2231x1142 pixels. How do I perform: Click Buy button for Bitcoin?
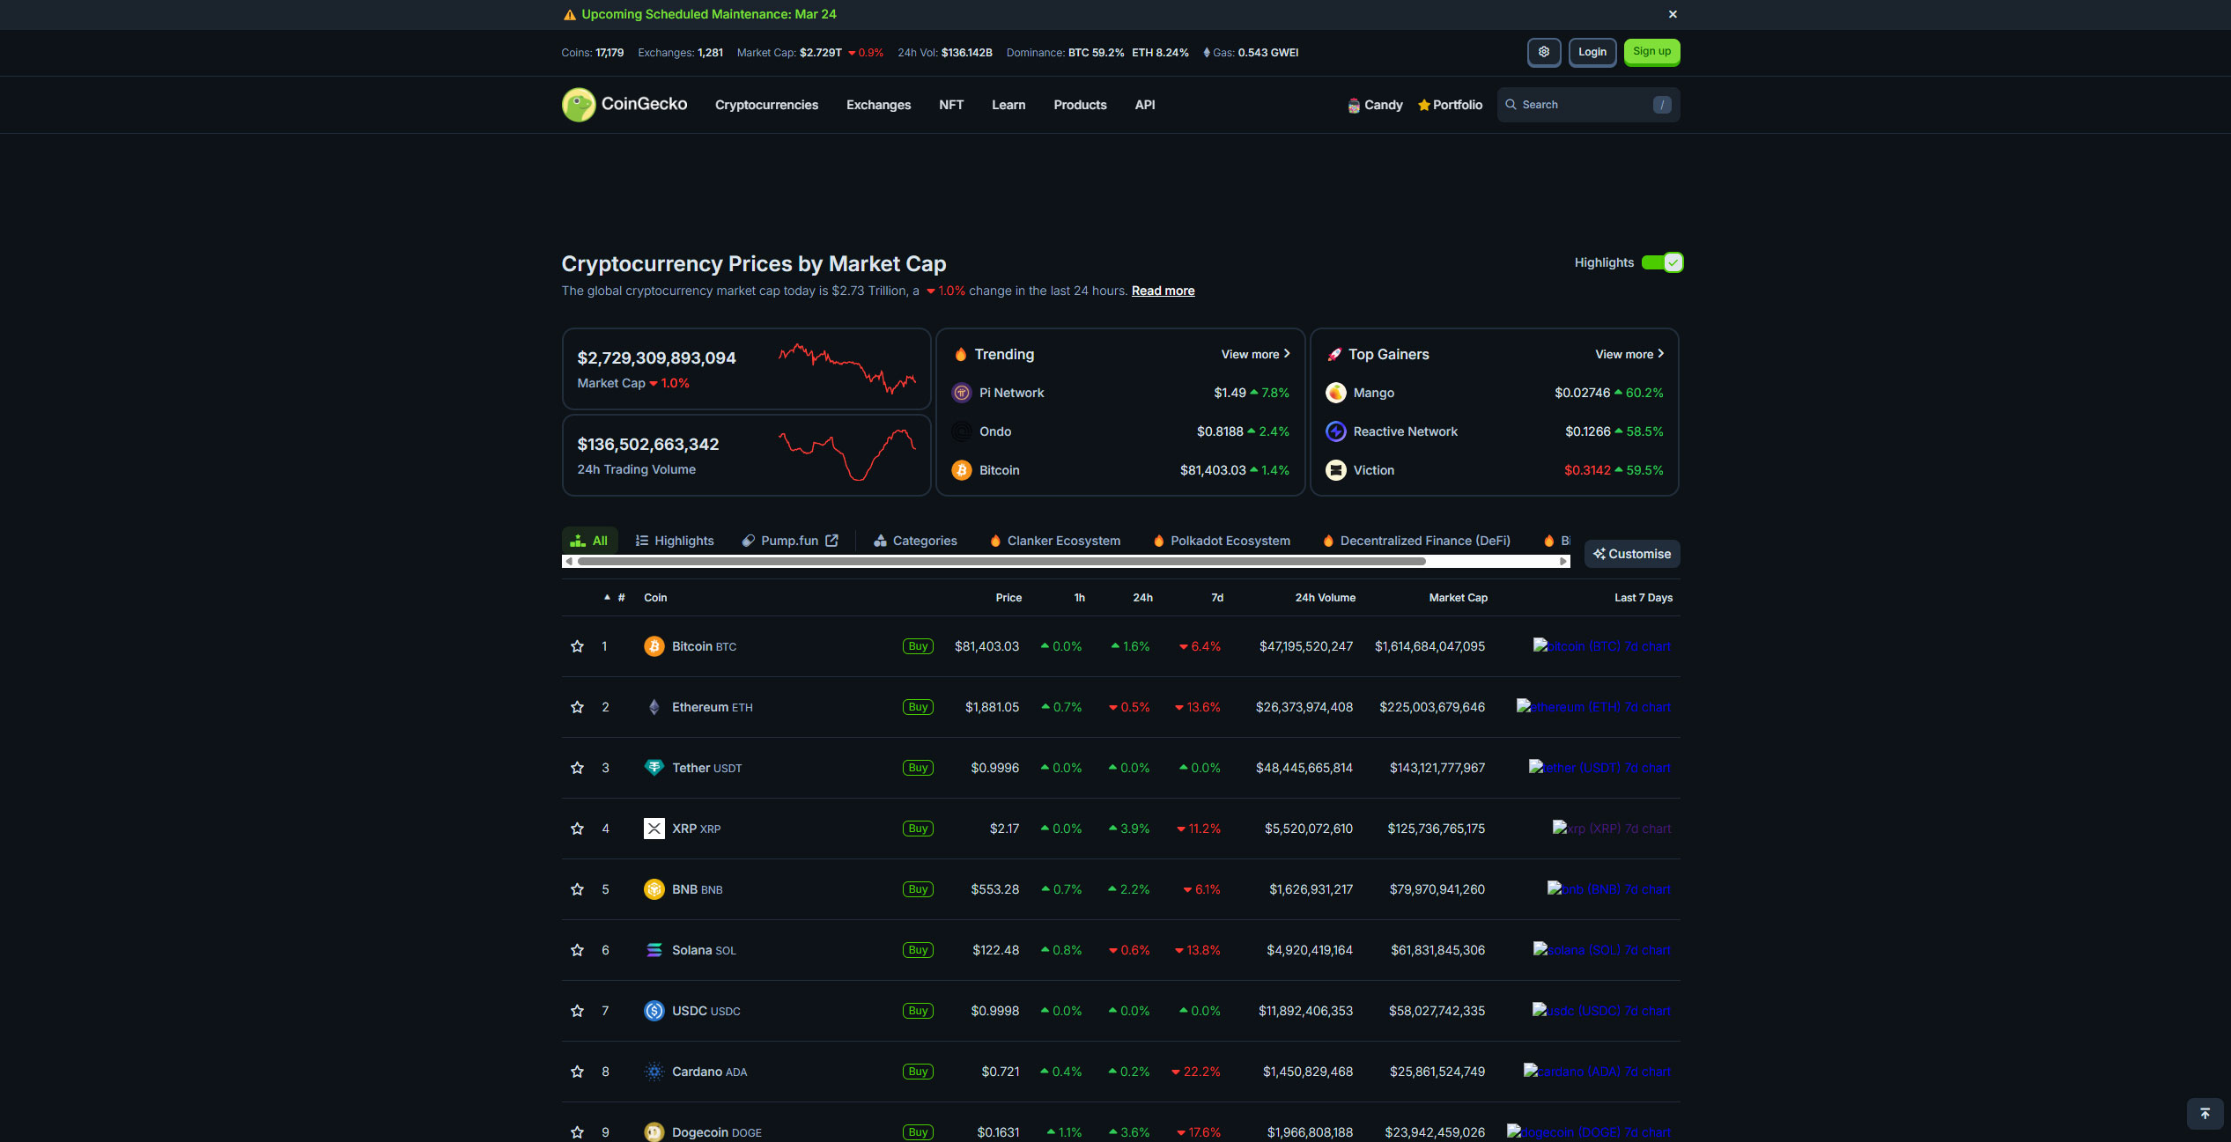point(918,646)
